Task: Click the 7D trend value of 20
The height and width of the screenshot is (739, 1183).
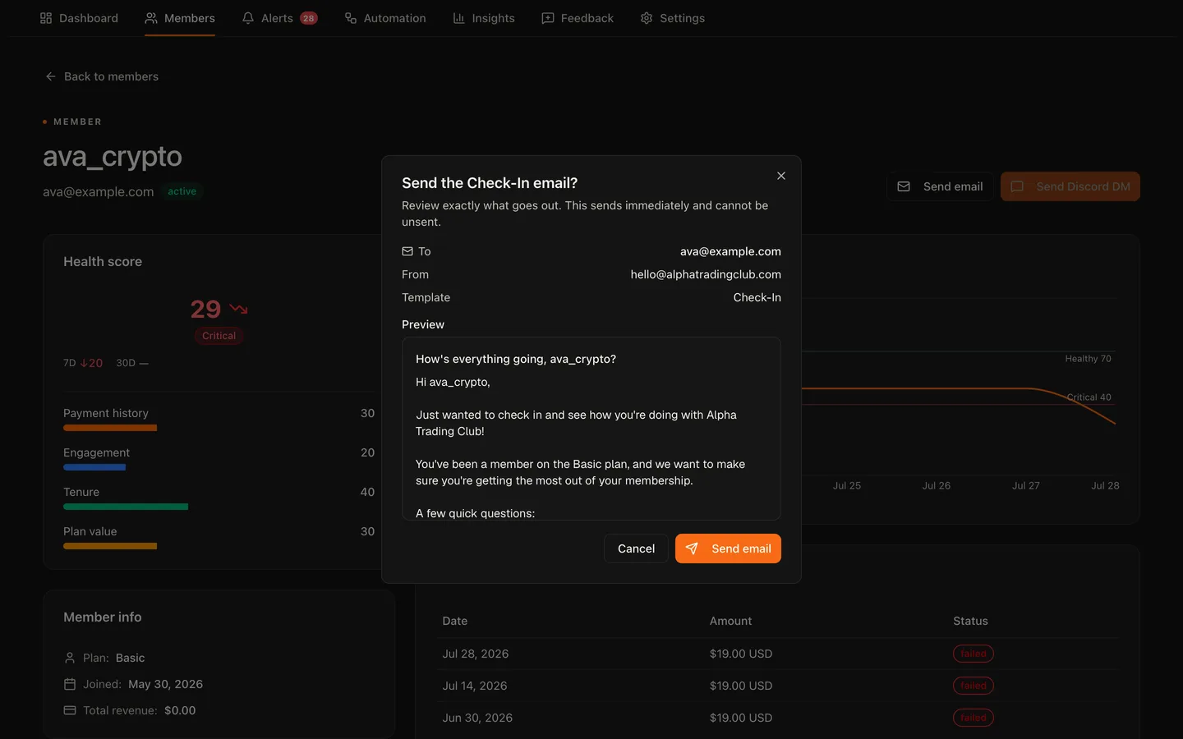Action: tap(92, 363)
